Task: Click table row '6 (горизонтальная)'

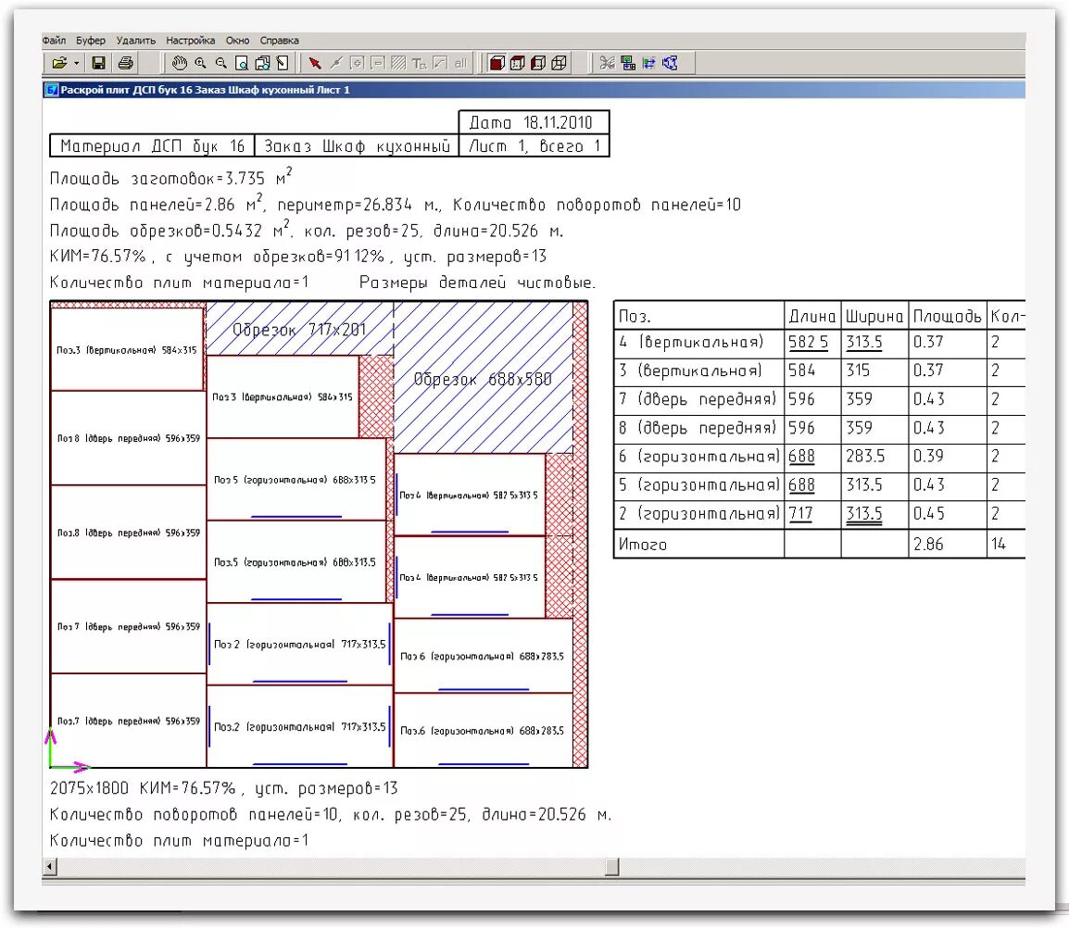Action: [820, 458]
